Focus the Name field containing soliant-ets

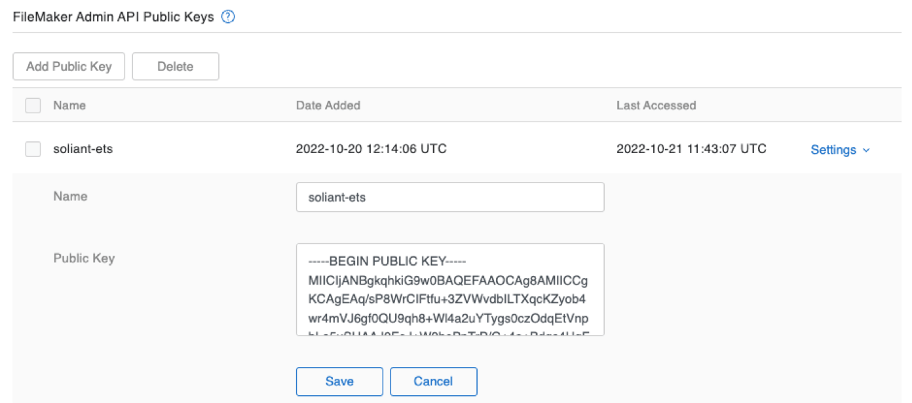click(449, 197)
